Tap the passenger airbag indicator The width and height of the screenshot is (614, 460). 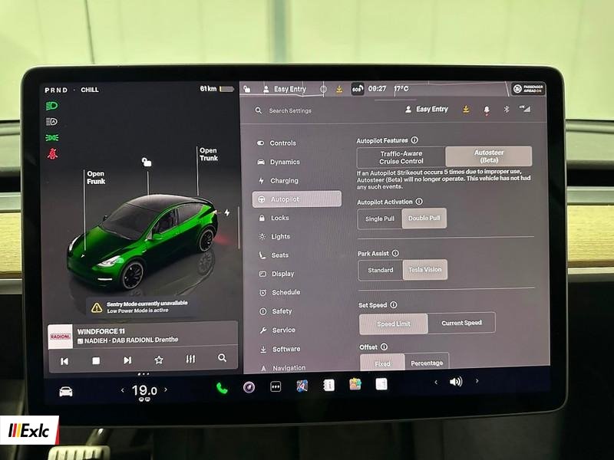(x=528, y=89)
